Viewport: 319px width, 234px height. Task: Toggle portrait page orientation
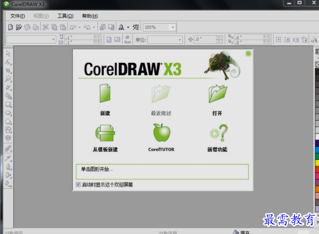pyautogui.click(x=109, y=39)
